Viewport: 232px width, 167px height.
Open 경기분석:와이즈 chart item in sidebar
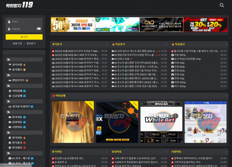[x=21, y=106]
